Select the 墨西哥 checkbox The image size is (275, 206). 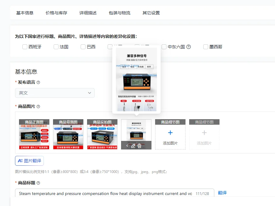[x=205, y=47]
